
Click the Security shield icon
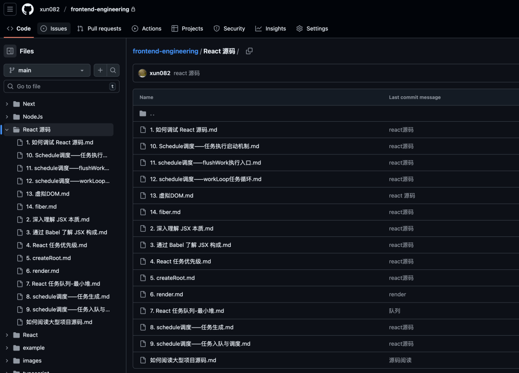pos(216,29)
